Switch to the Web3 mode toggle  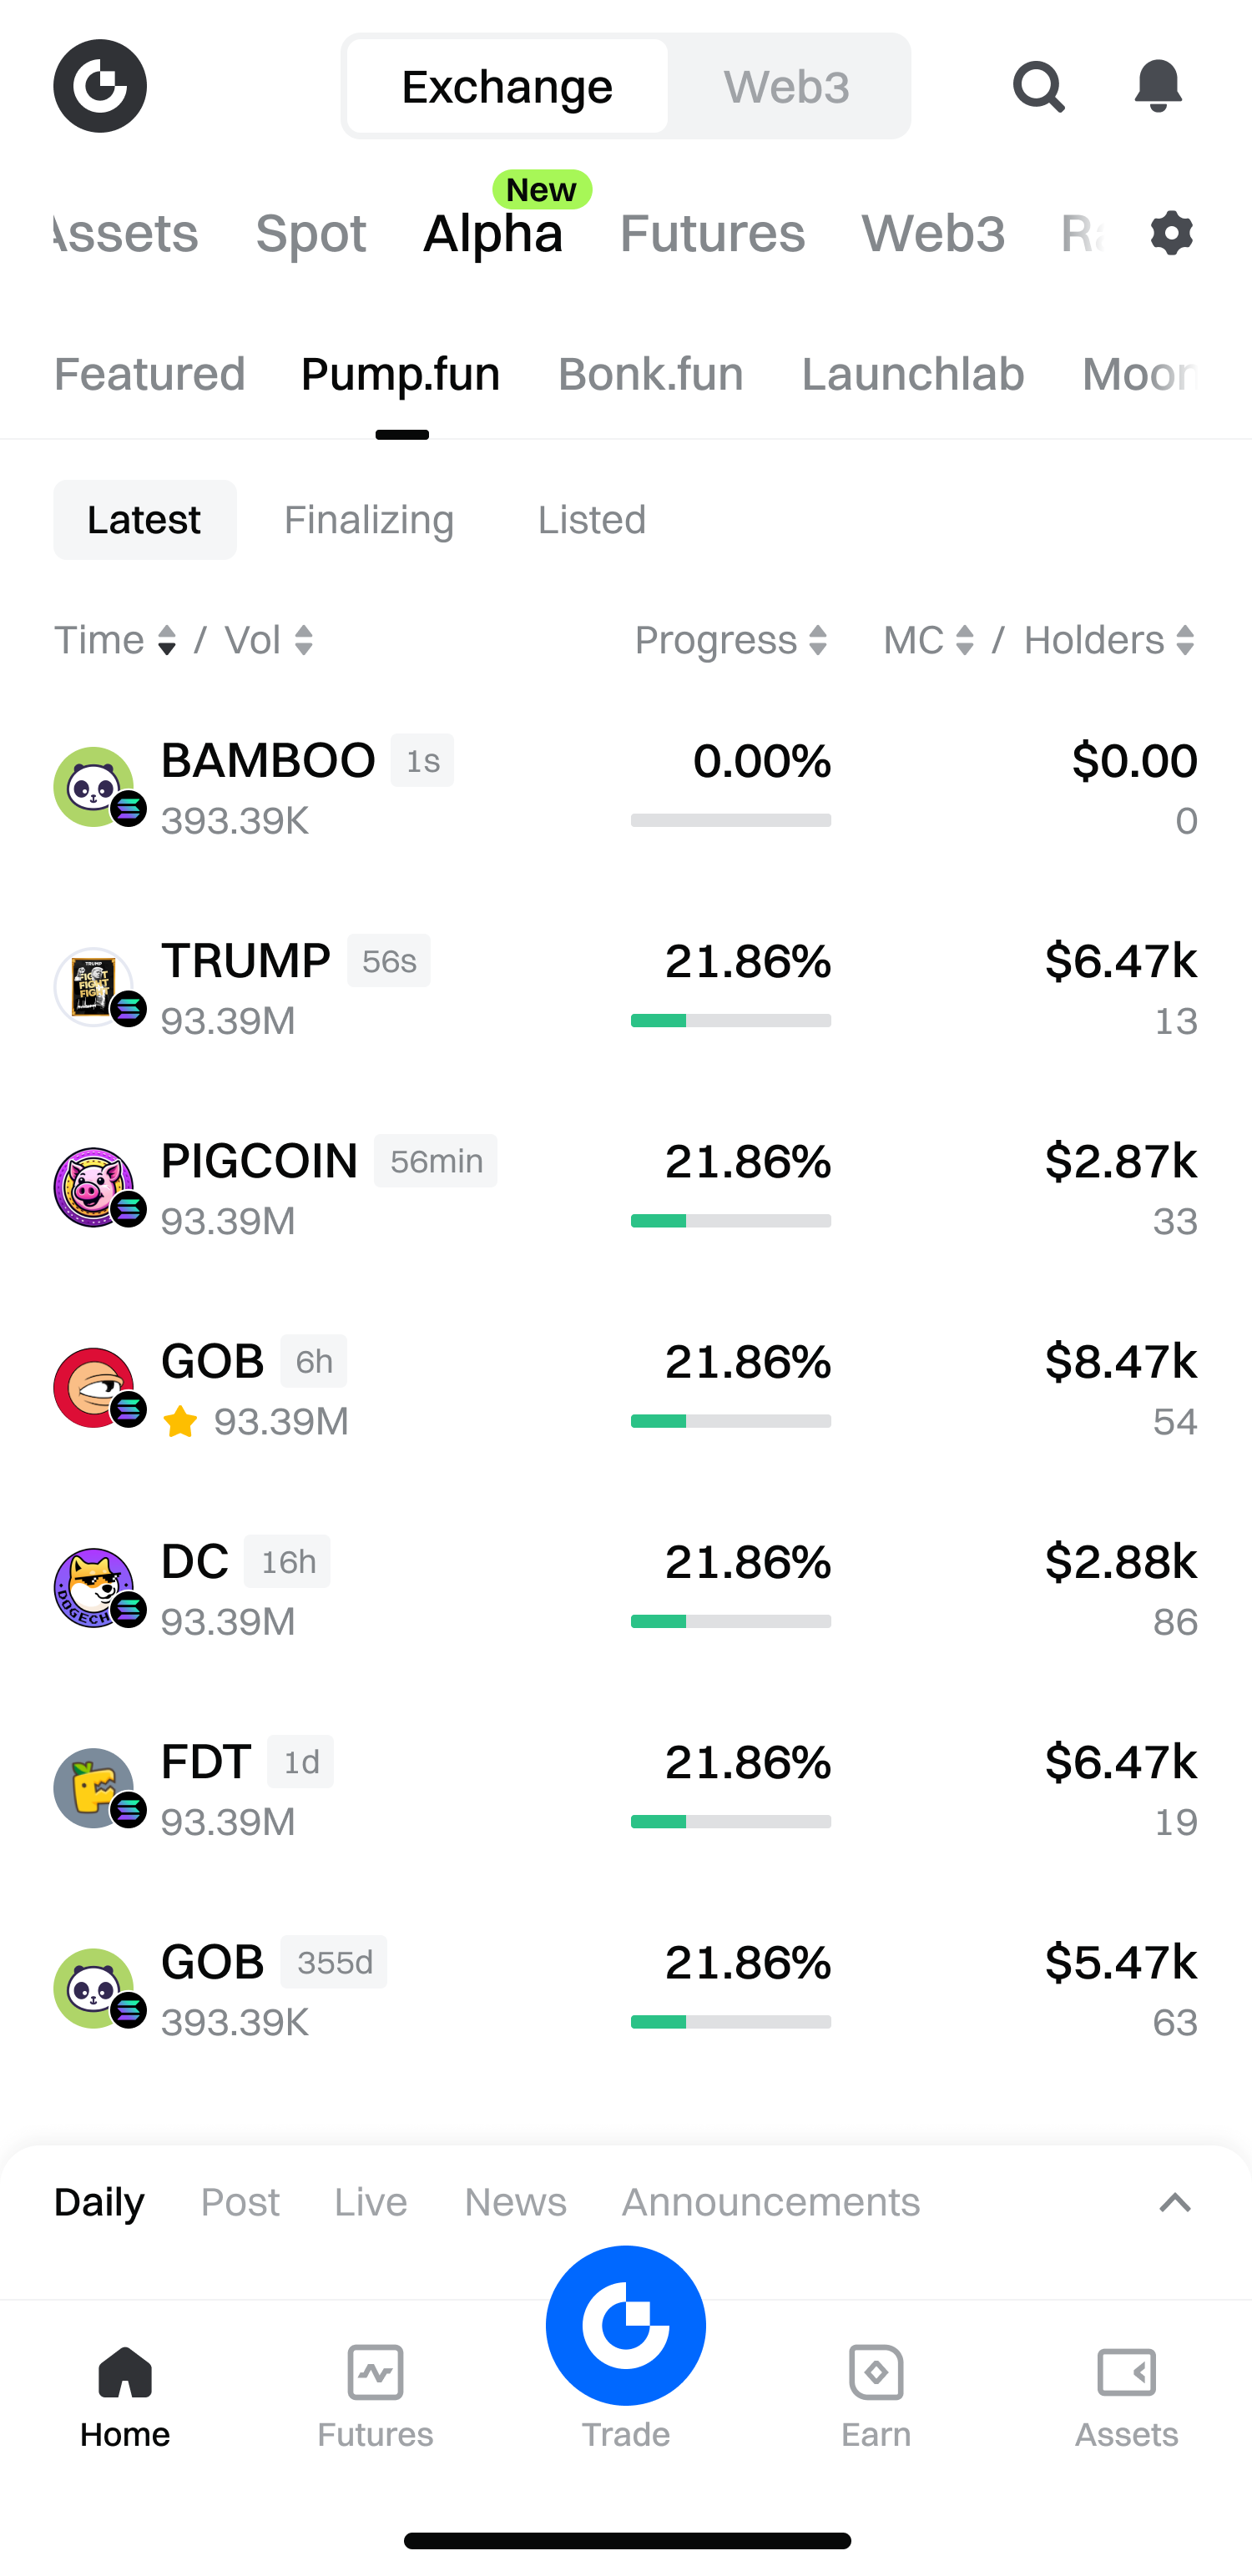click(x=787, y=87)
